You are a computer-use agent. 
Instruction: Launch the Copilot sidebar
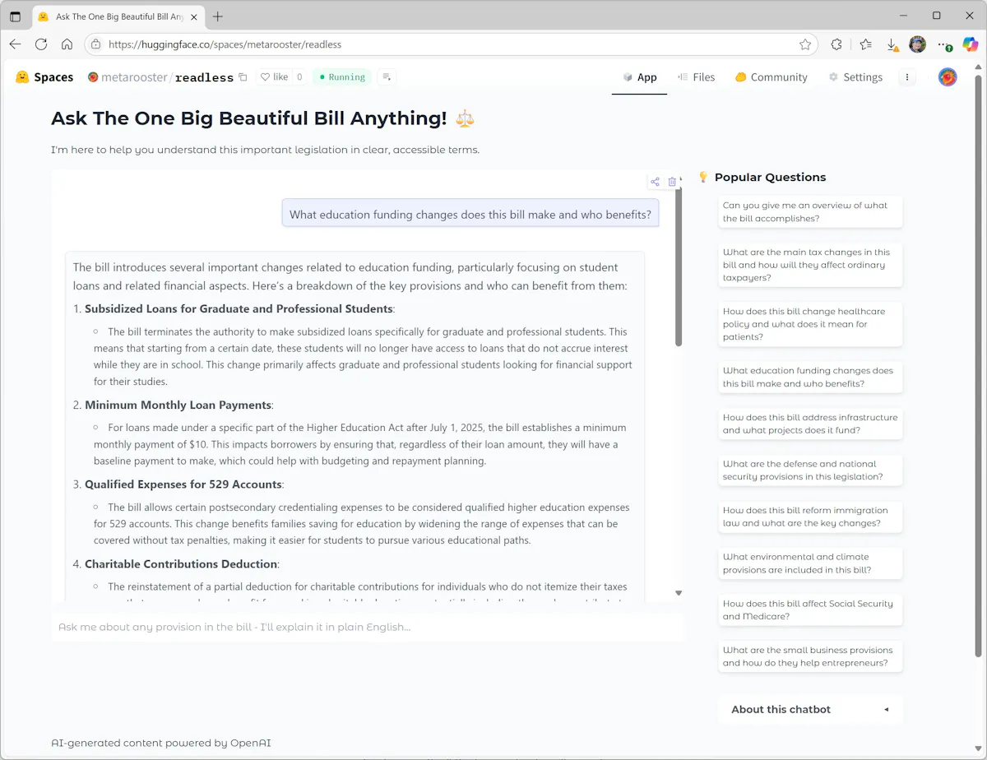(971, 44)
